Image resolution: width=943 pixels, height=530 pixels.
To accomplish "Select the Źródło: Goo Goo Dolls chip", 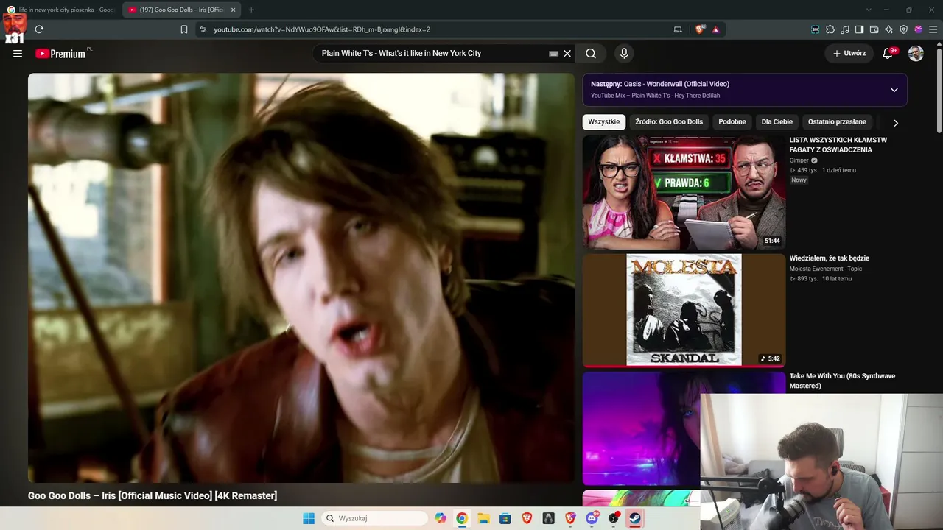I will [x=669, y=122].
